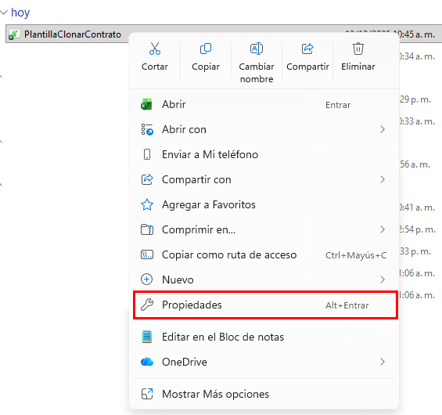Click the plus circle icon beside Nuevo
The image size is (442, 415).
(x=146, y=280)
